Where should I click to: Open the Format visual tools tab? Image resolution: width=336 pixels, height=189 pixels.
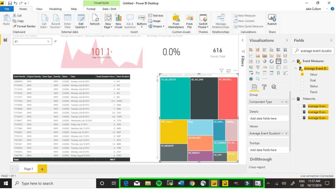91,9
